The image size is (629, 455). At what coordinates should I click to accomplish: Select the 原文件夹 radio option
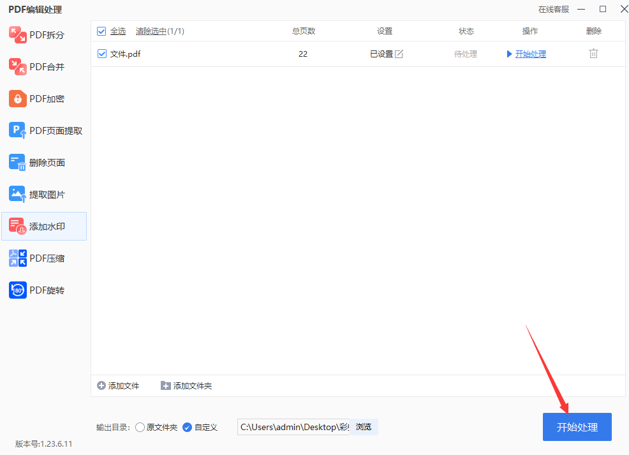coord(140,428)
